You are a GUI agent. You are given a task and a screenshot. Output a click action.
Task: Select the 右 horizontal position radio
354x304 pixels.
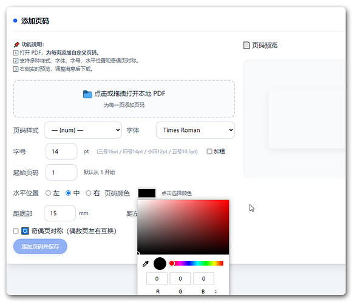(x=89, y=193)
